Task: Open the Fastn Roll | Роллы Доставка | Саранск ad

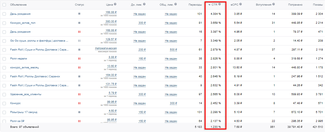Action: click(35, 76)
